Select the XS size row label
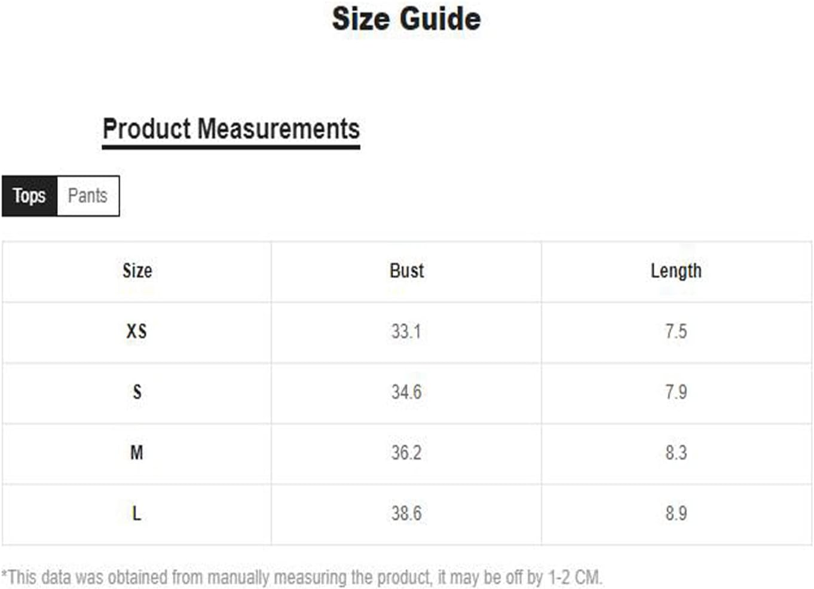This screenshot has width=814, height=589. 137,331
